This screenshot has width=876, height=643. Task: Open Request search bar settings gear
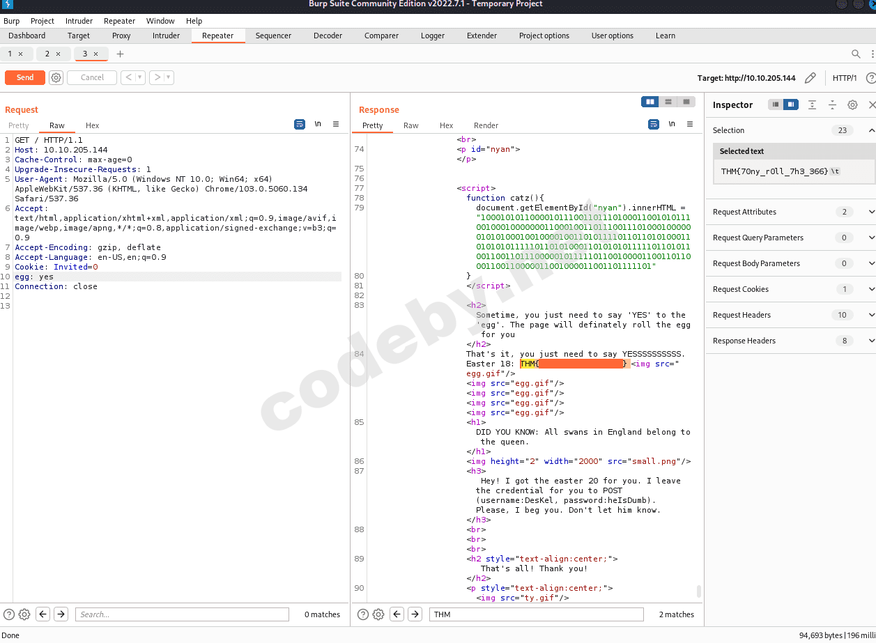(x=24, y=614)
